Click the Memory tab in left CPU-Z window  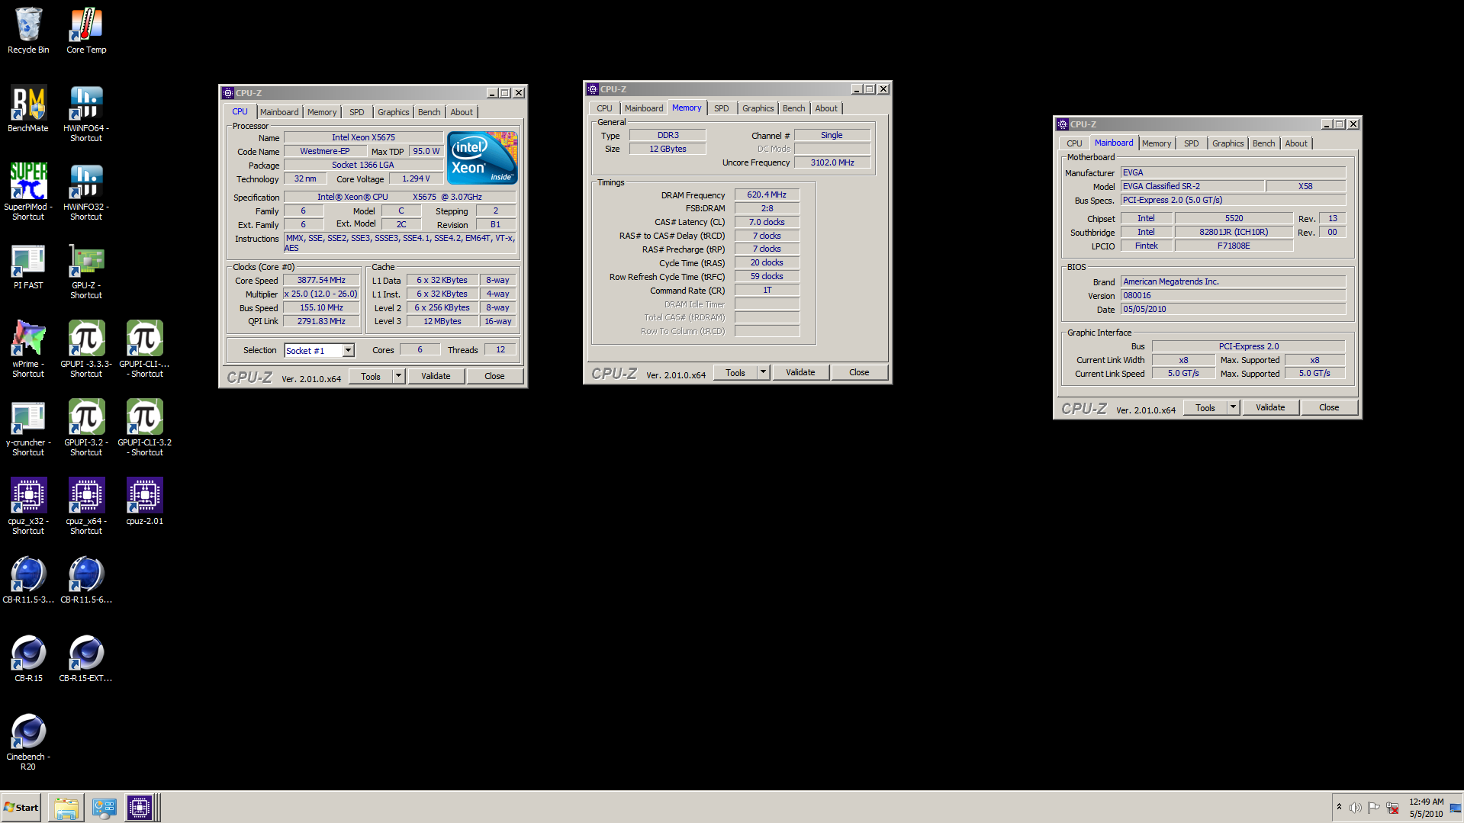(x=322, y=112)
